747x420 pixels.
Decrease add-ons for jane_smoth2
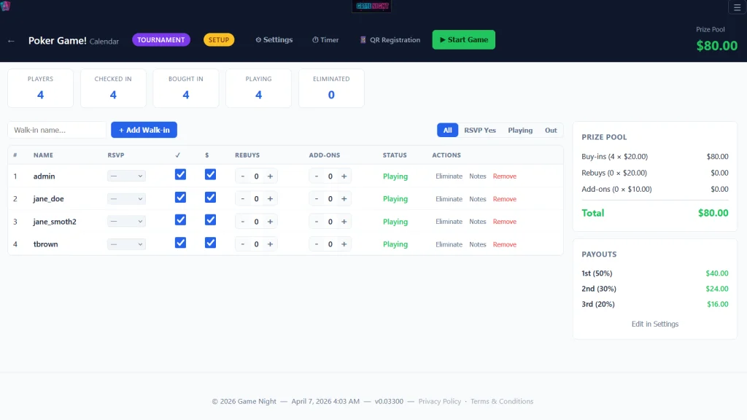[x=317, y=222]
